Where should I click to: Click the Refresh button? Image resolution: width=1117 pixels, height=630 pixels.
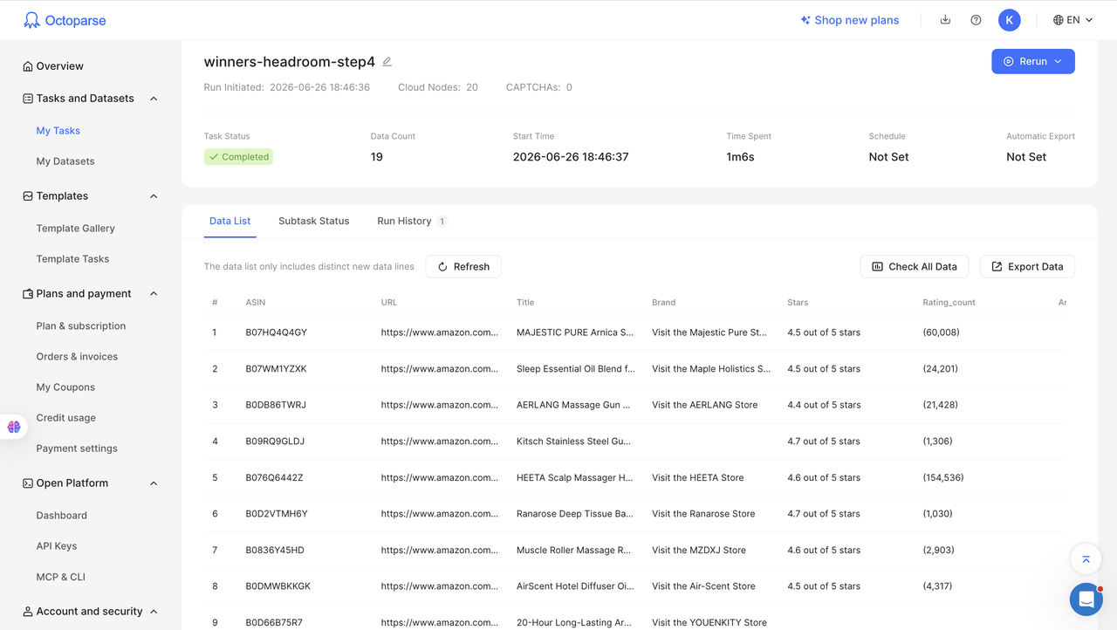coord(463,267)
